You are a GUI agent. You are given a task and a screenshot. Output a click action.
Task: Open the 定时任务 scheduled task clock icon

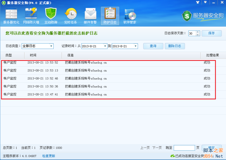click(70, 16)
